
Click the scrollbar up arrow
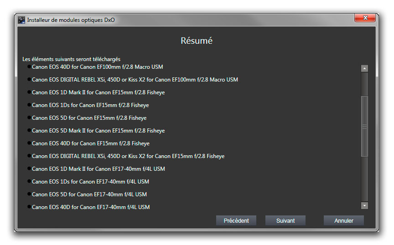[x=364, y=68]
